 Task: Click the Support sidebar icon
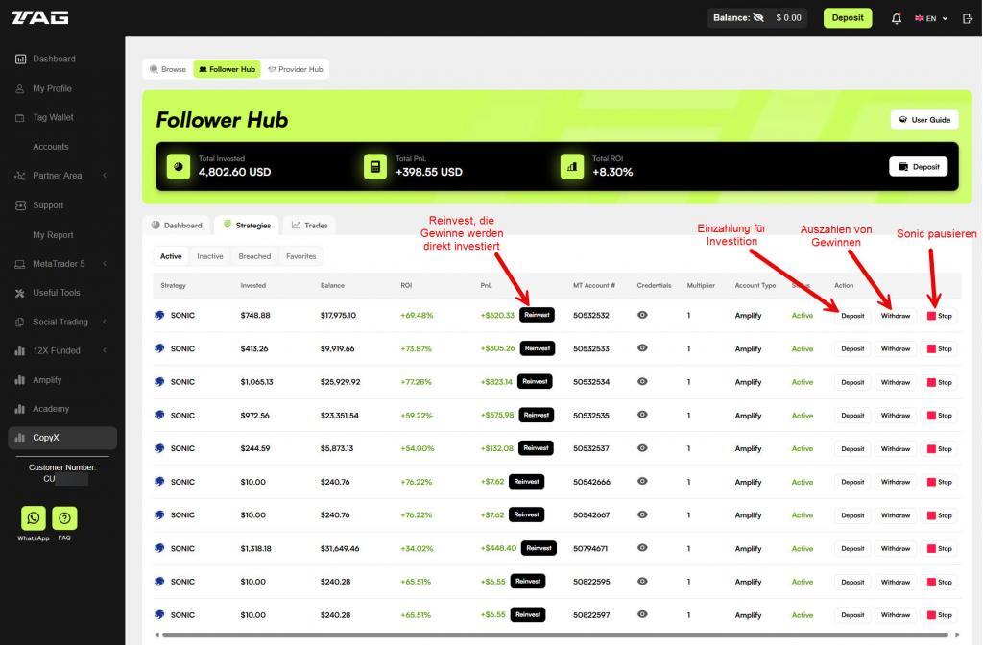pos(20,205)
